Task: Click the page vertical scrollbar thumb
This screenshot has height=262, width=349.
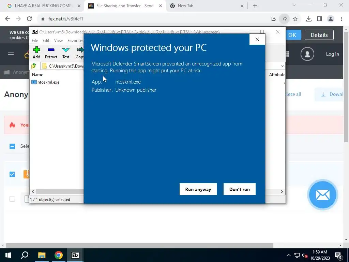Action: coord(346,87)
